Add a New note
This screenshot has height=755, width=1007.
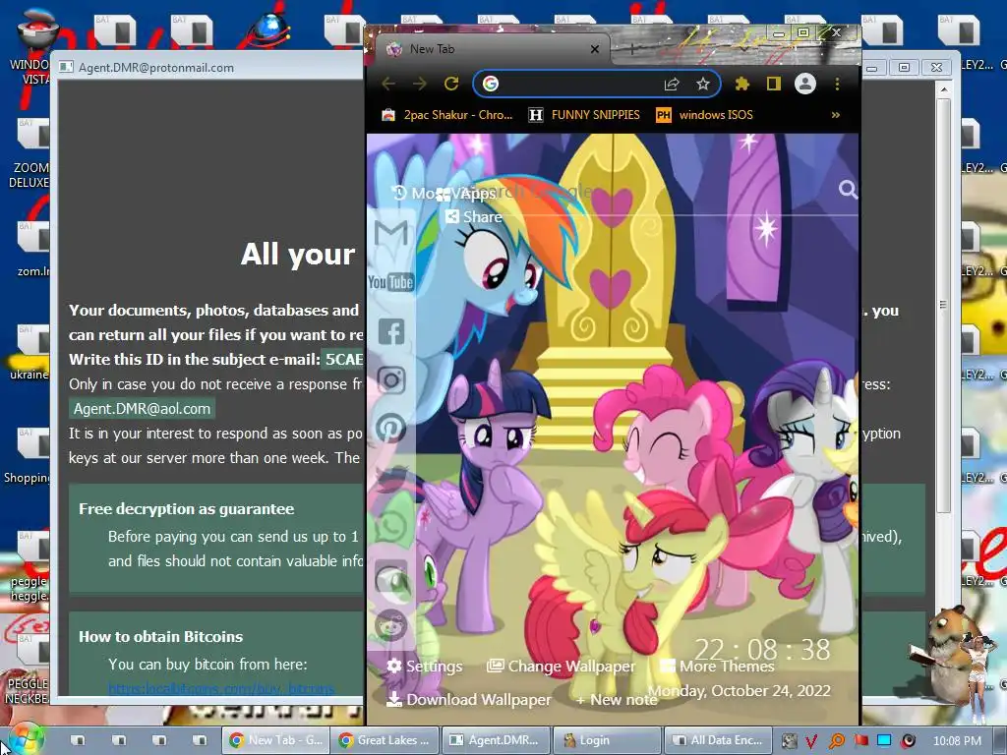pyautogui.click(x=617, y=700)
